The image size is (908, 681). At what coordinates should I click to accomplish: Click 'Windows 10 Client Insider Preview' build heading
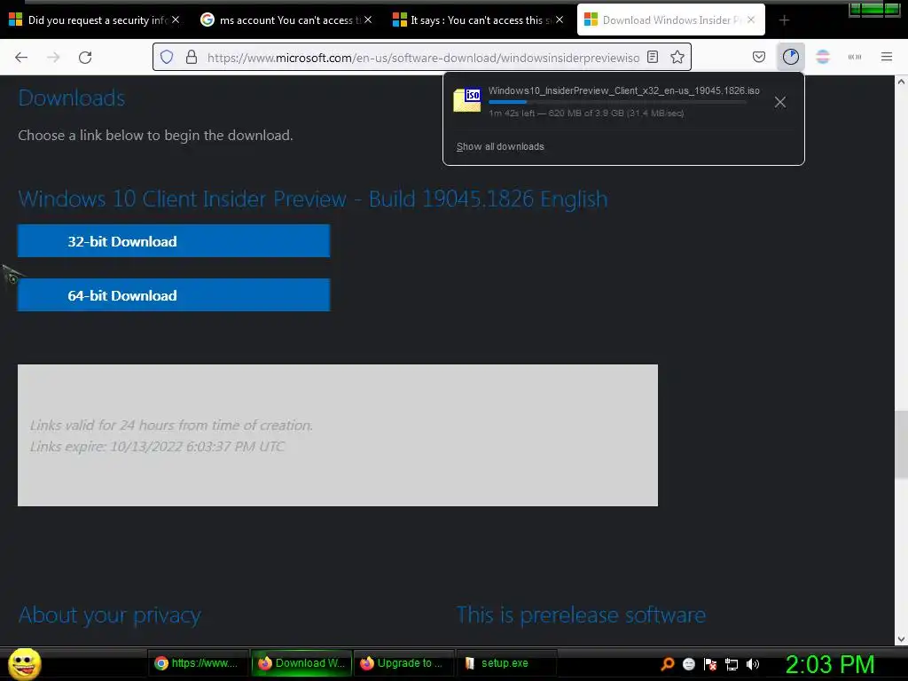coord(313,199)
